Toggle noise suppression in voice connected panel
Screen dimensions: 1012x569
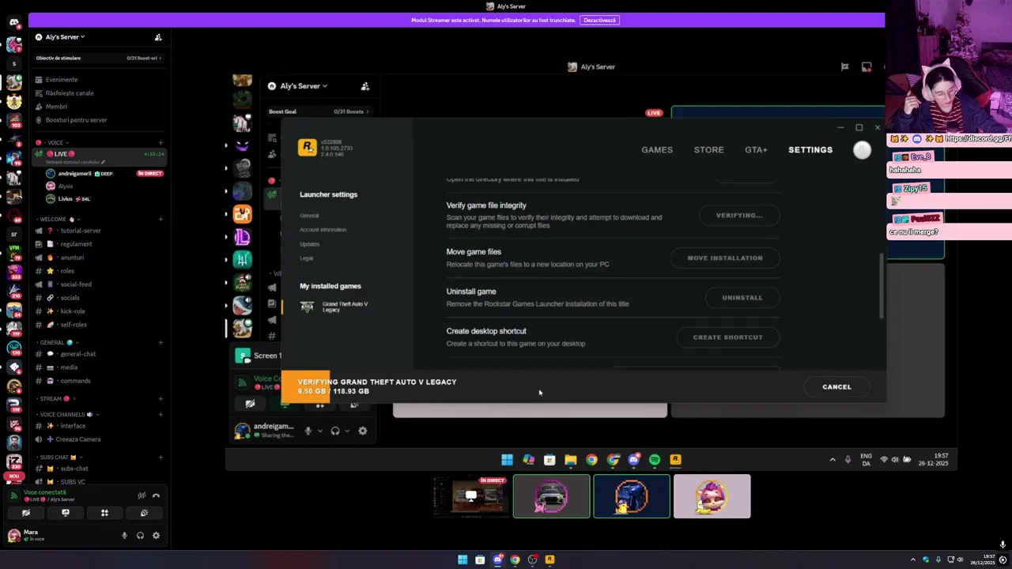click(142, 496)
